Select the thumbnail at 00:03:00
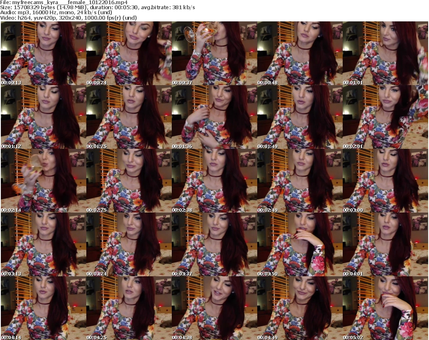This screenshot has height=340, width=429. pyautogui.click(x=385, y=181)
